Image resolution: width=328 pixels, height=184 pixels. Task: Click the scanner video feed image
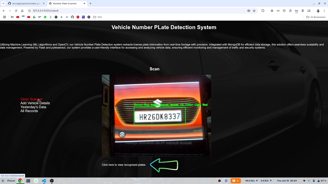[156, 116]
